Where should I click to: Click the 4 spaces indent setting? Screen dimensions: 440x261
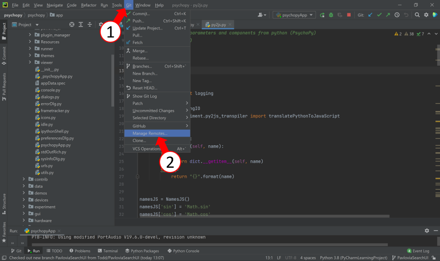click(x=308, y=258)
